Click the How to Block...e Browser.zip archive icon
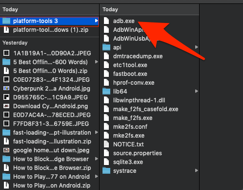 pos(6,168)
